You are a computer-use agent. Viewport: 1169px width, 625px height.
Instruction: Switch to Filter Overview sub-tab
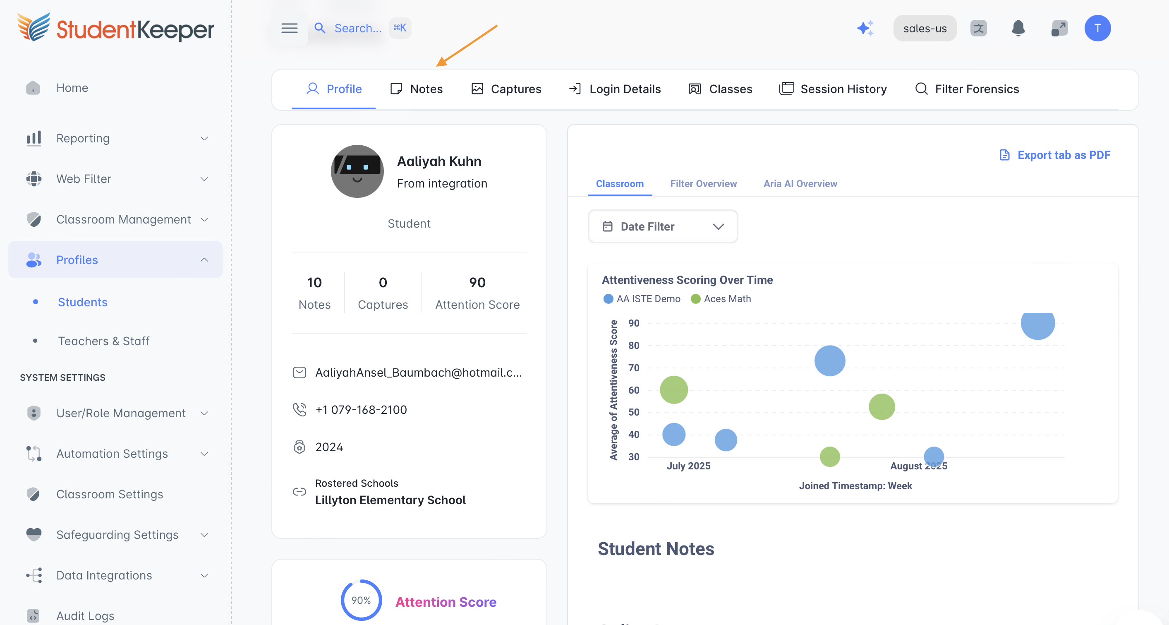(x=703, y=183)
